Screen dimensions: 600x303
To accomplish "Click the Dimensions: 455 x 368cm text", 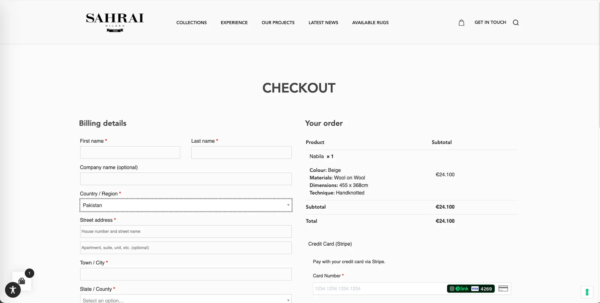I will tap(339, 185).
